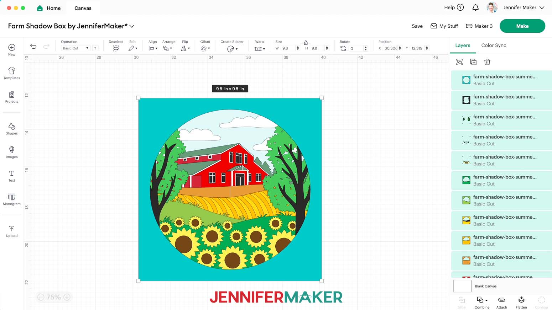Click the Width input field
The image size is (552, 310).
coord(288,48)
